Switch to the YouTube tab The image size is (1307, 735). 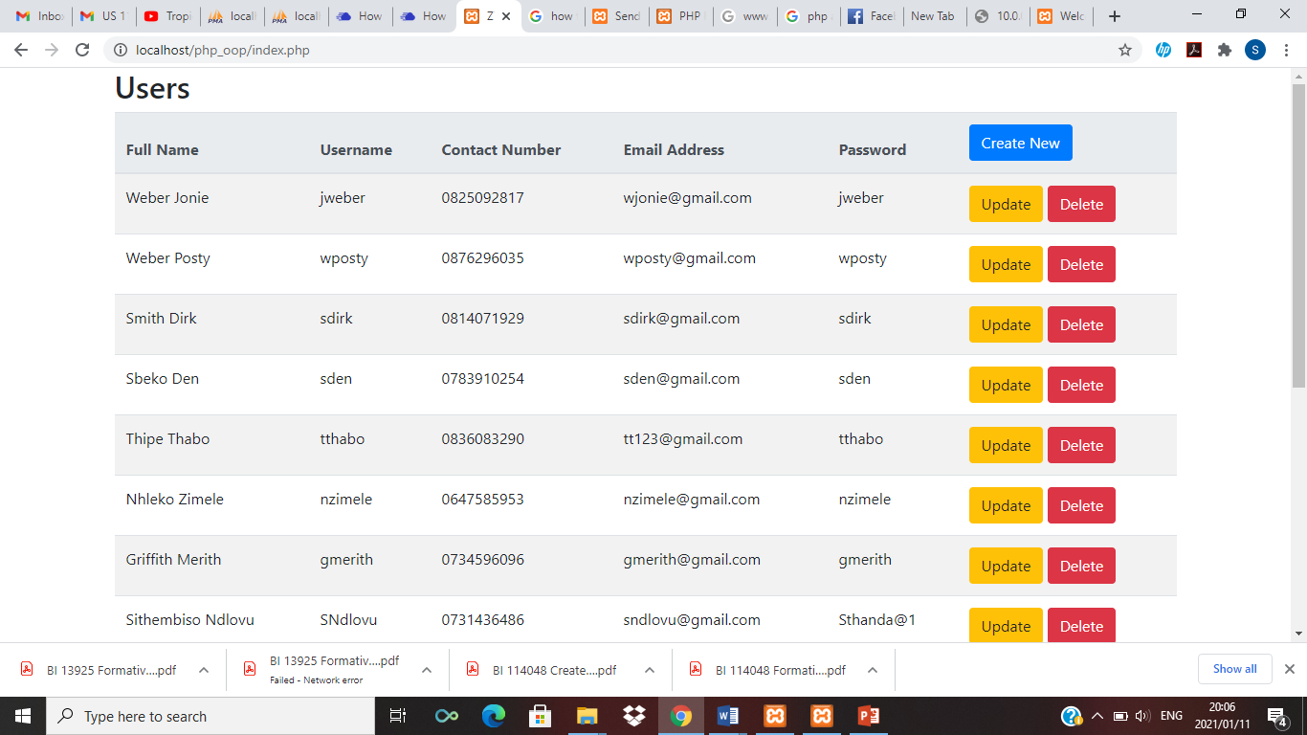point(166,16)
